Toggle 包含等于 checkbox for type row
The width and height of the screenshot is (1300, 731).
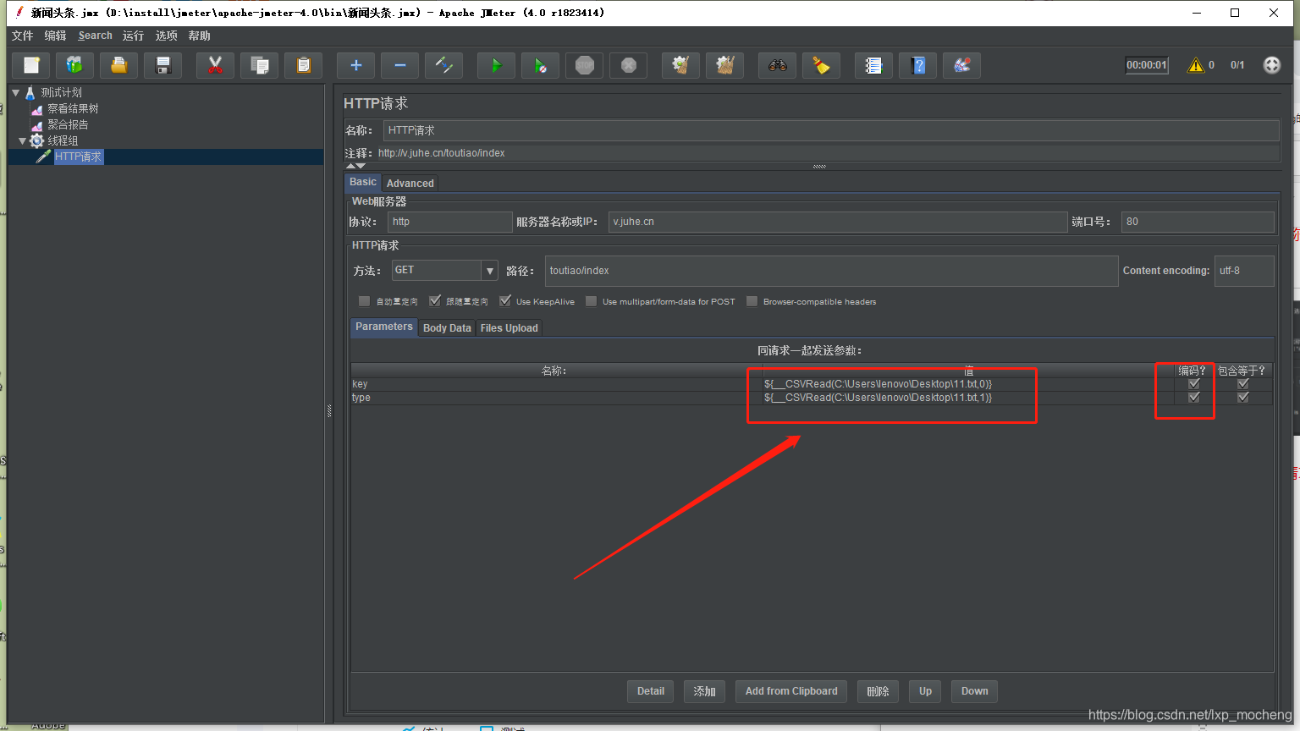point(1242,398)
